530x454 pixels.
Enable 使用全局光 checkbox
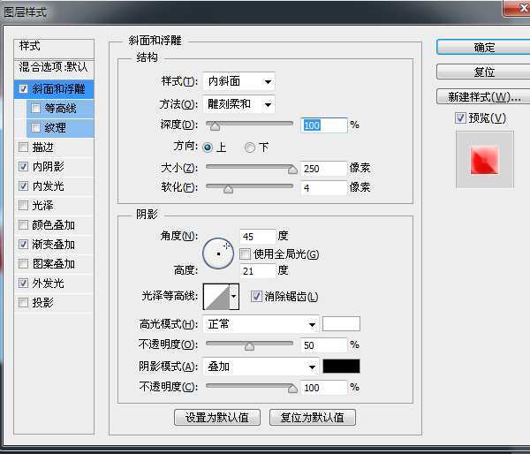(x=246, y=254)
